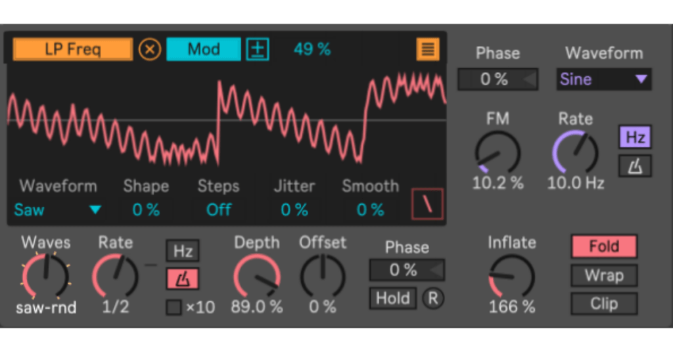Click the red smoothing curve shape icon

(427, 204)
